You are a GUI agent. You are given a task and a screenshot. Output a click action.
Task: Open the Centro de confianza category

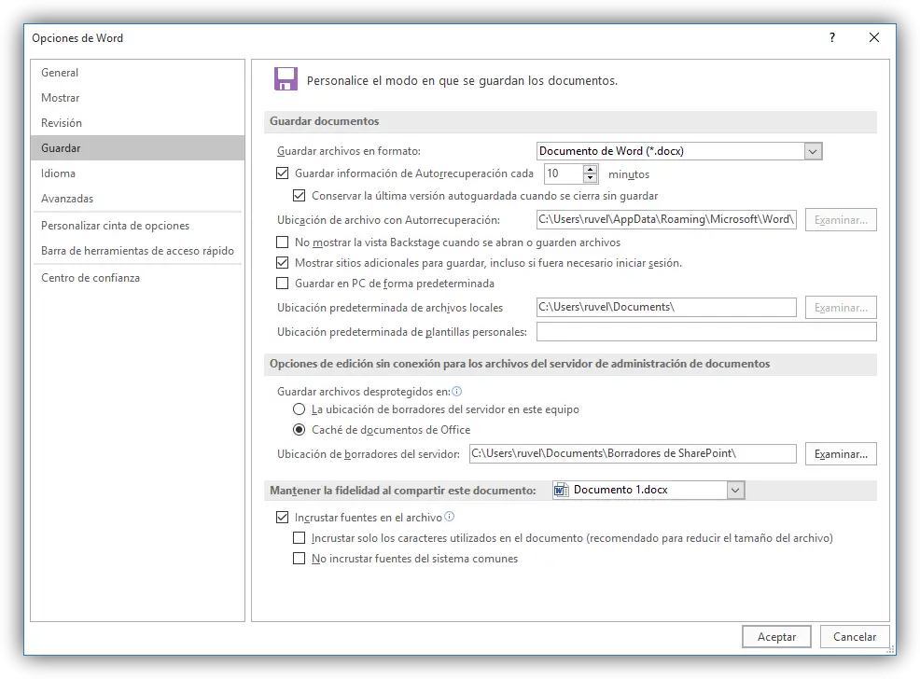click(x=137, y=278)
